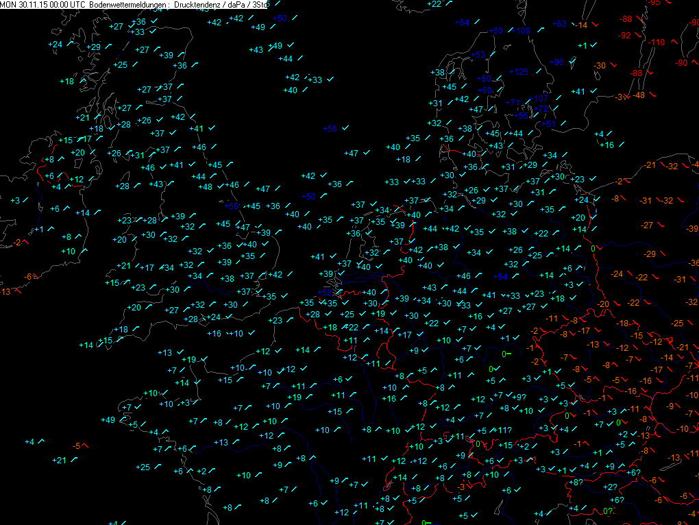Select the blue +56 reading
The image size is (699, 525).
(231, 206)
